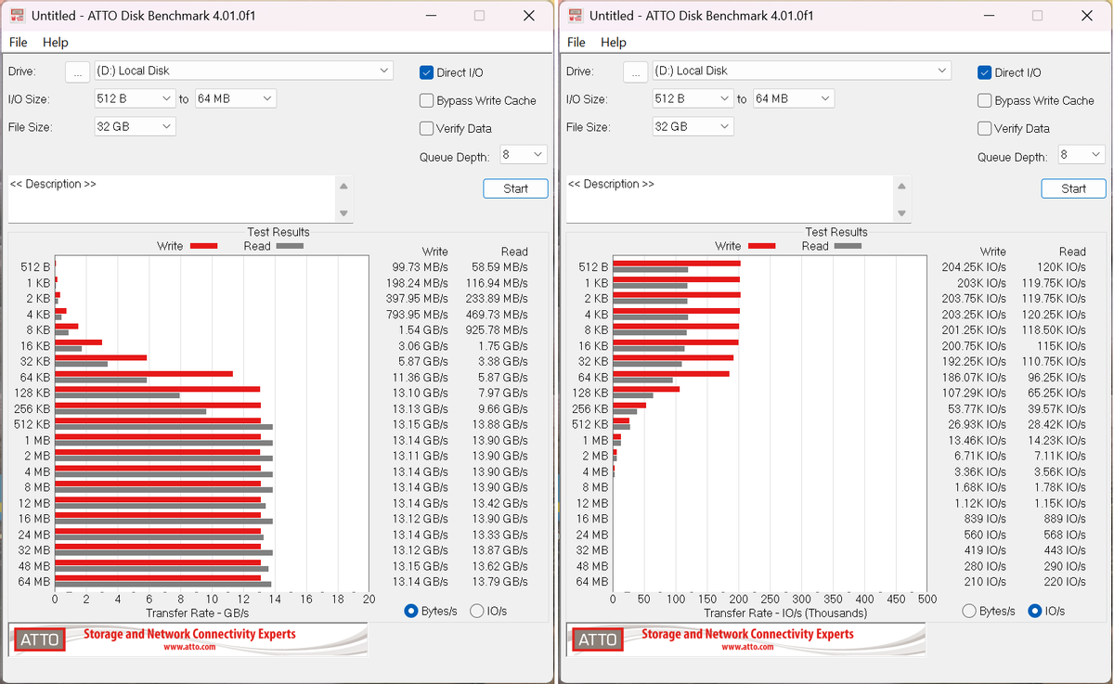Click the Start button in the IO/s results window
1114x684 pixels.
1073,188
